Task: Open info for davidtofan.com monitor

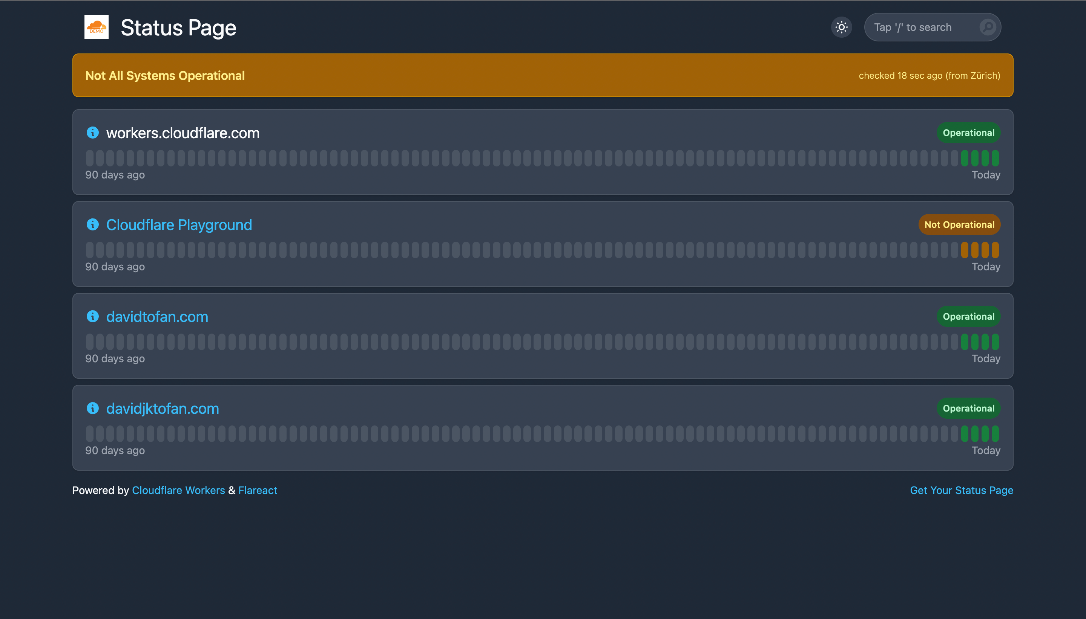Action: [93, 316]
